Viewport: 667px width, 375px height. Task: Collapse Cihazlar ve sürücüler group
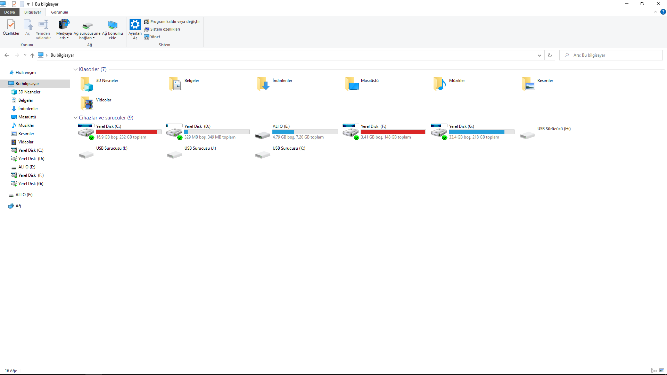click(x=75, y=118)
